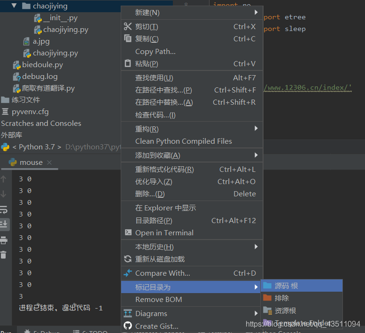Collapse the chaojiying folder tree arrow
Screen dimensions: 365x333
pyautogui.click(x=14, y=6)
